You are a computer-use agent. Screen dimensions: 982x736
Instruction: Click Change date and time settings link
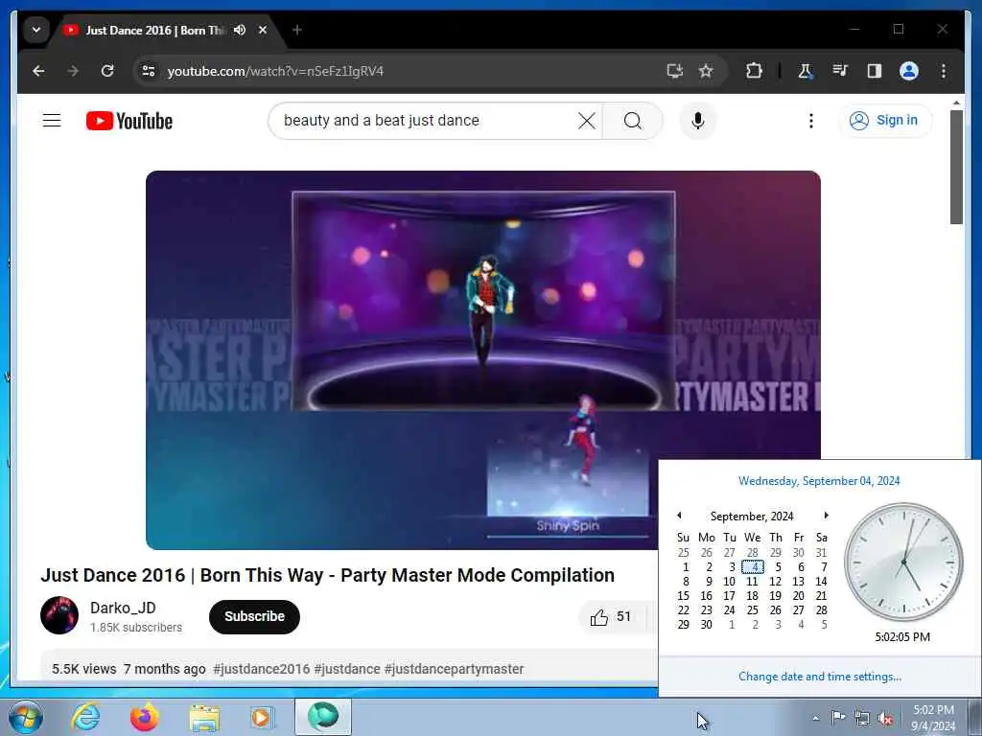[x=819, y=677]
